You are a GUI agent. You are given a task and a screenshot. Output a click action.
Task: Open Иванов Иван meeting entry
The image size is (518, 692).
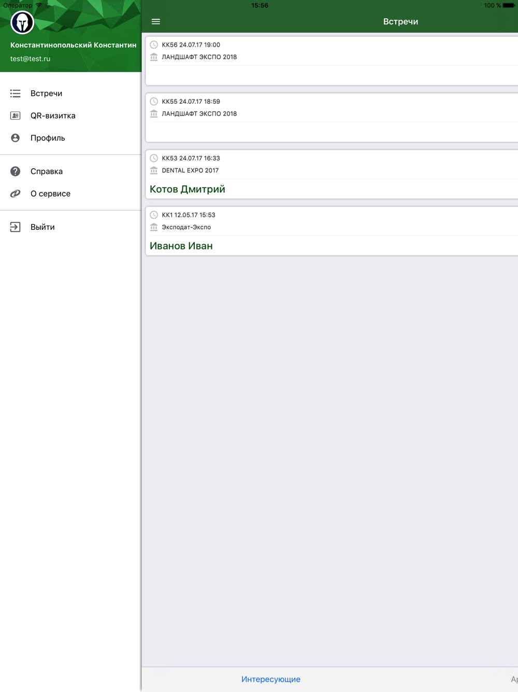point(332,231)
